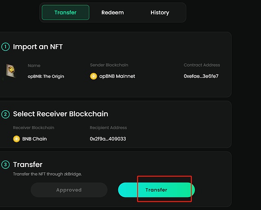Click the step 3 number circle
The height and width of the screenshot is (210, 261).
[6, 164]
